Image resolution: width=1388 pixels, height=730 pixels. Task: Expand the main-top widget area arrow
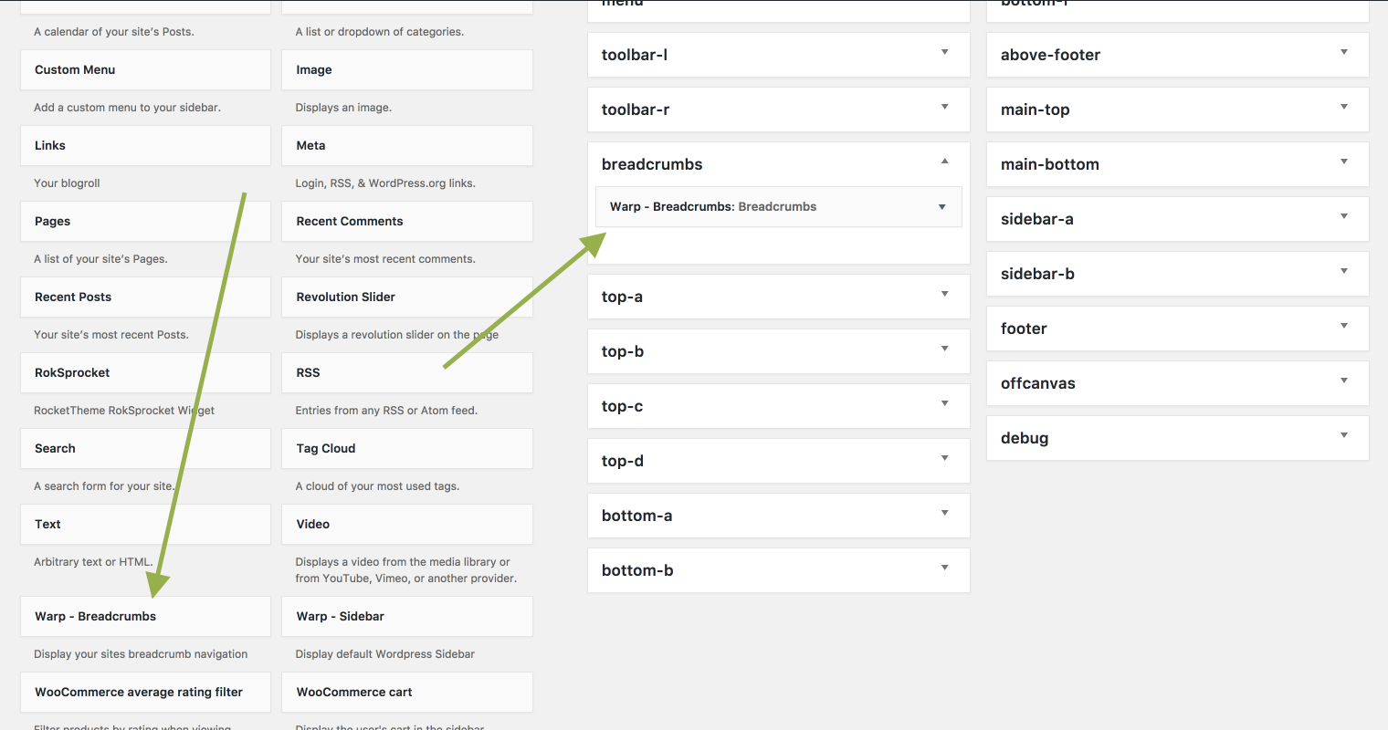click(1344, 107)
